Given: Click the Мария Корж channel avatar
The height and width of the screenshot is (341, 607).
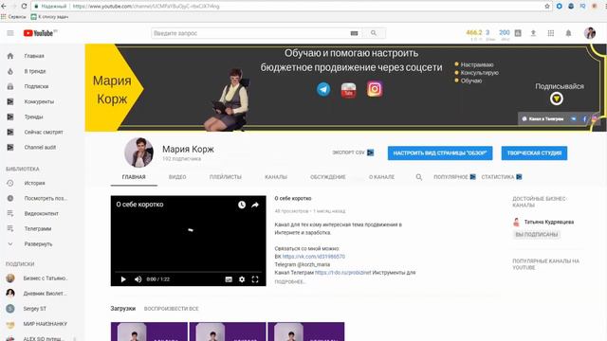Looking at the screenshot, I should (139, 153).
